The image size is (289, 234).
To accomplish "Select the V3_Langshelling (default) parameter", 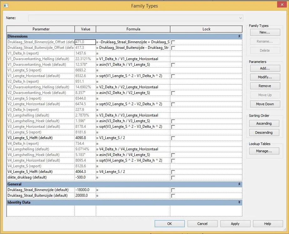I will coord(41,115).
